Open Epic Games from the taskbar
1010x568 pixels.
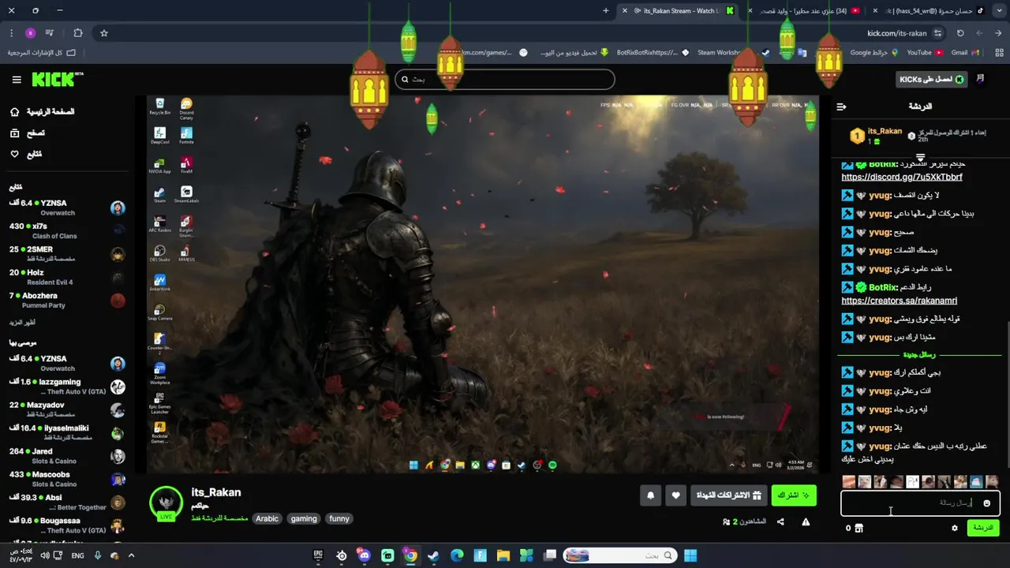pos(318,555)
